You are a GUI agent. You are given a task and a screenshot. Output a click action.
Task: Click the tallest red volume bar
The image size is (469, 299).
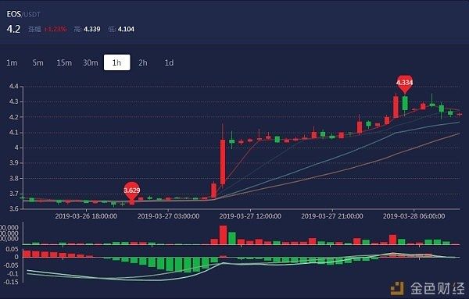(223, 235)
